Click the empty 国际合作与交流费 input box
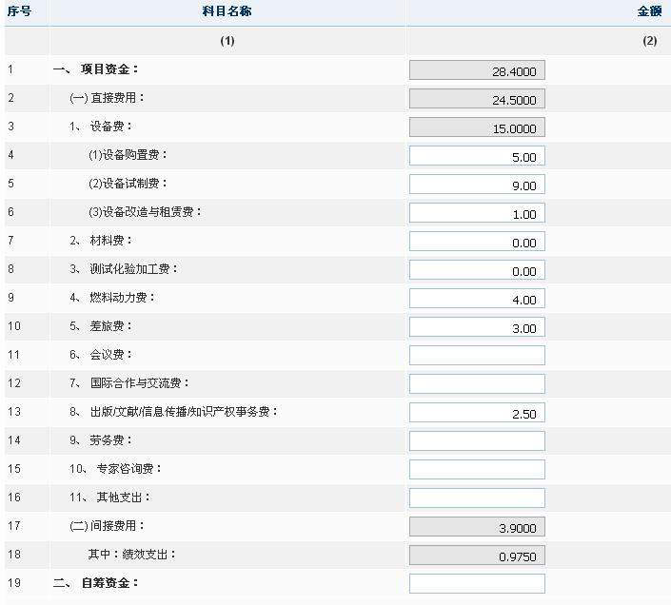This screenshot has width=671, height=605. 477,384
